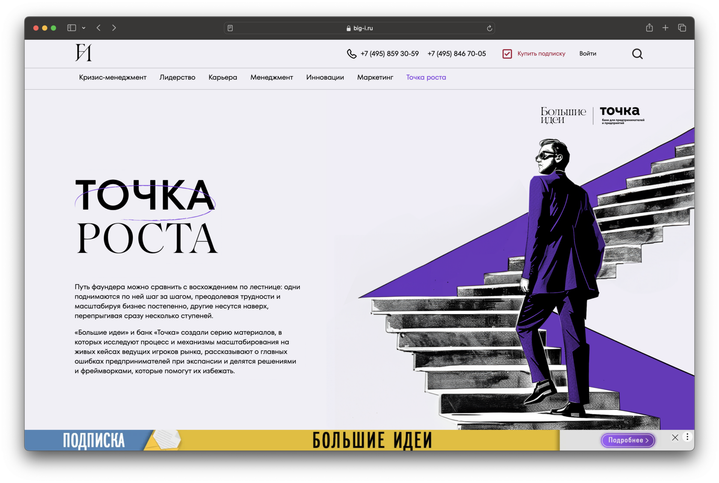Click the red checkmark subscription icon
Screen dimensions: 719x483
507,54
